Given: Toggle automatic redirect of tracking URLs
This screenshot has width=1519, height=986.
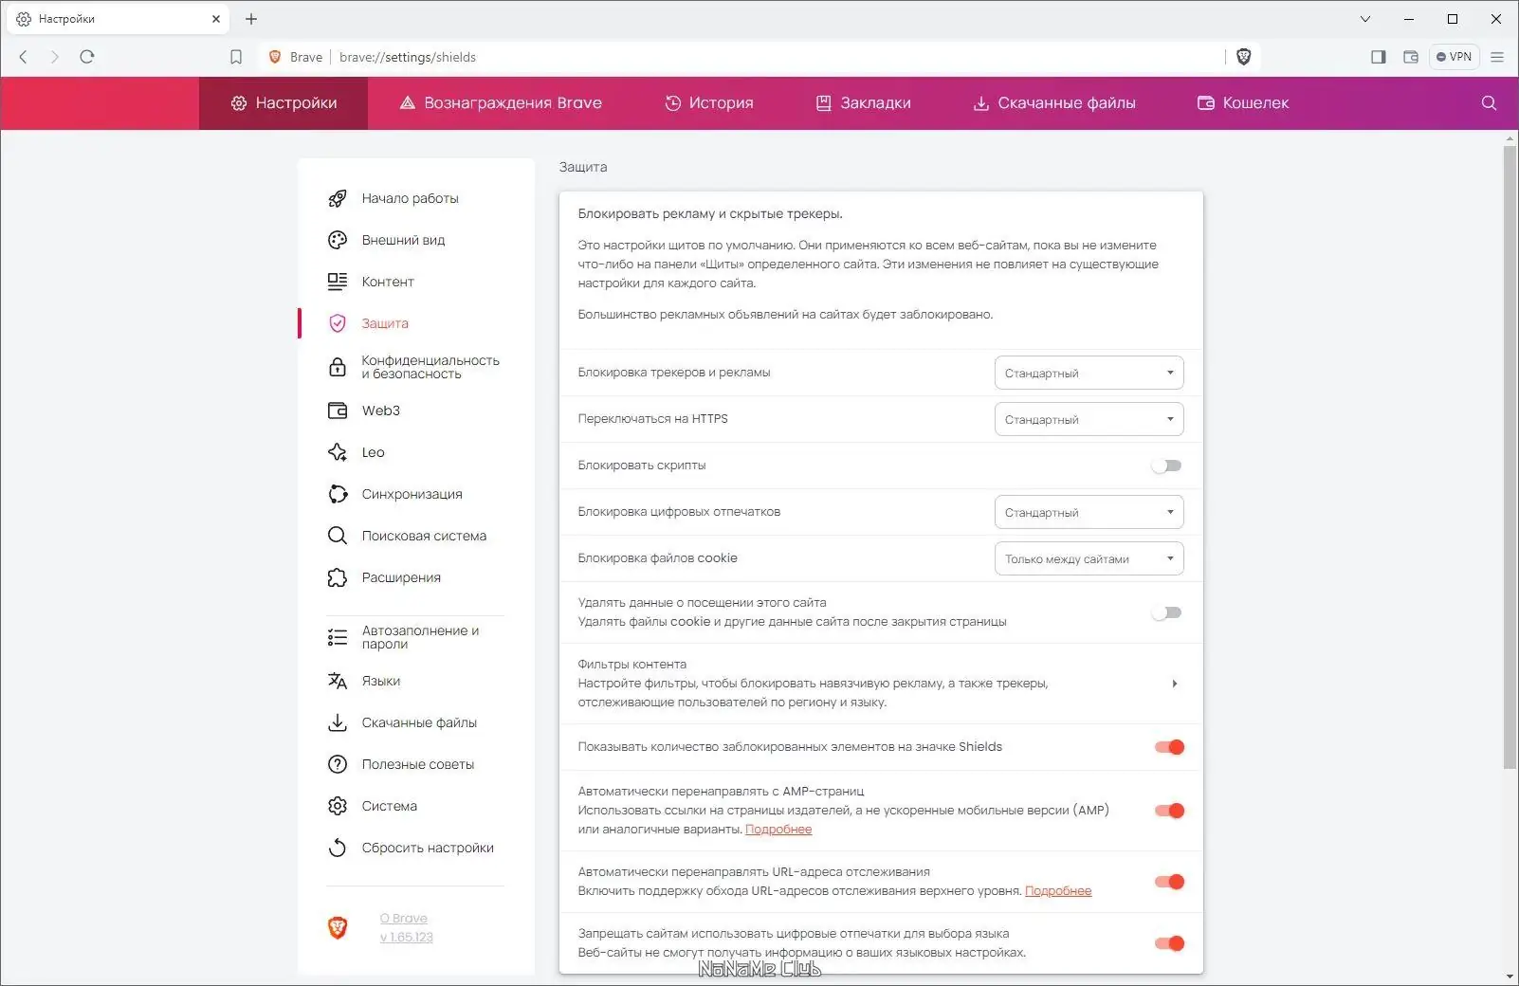Looking at the screenshot, I should click(x=1169, y=882).
